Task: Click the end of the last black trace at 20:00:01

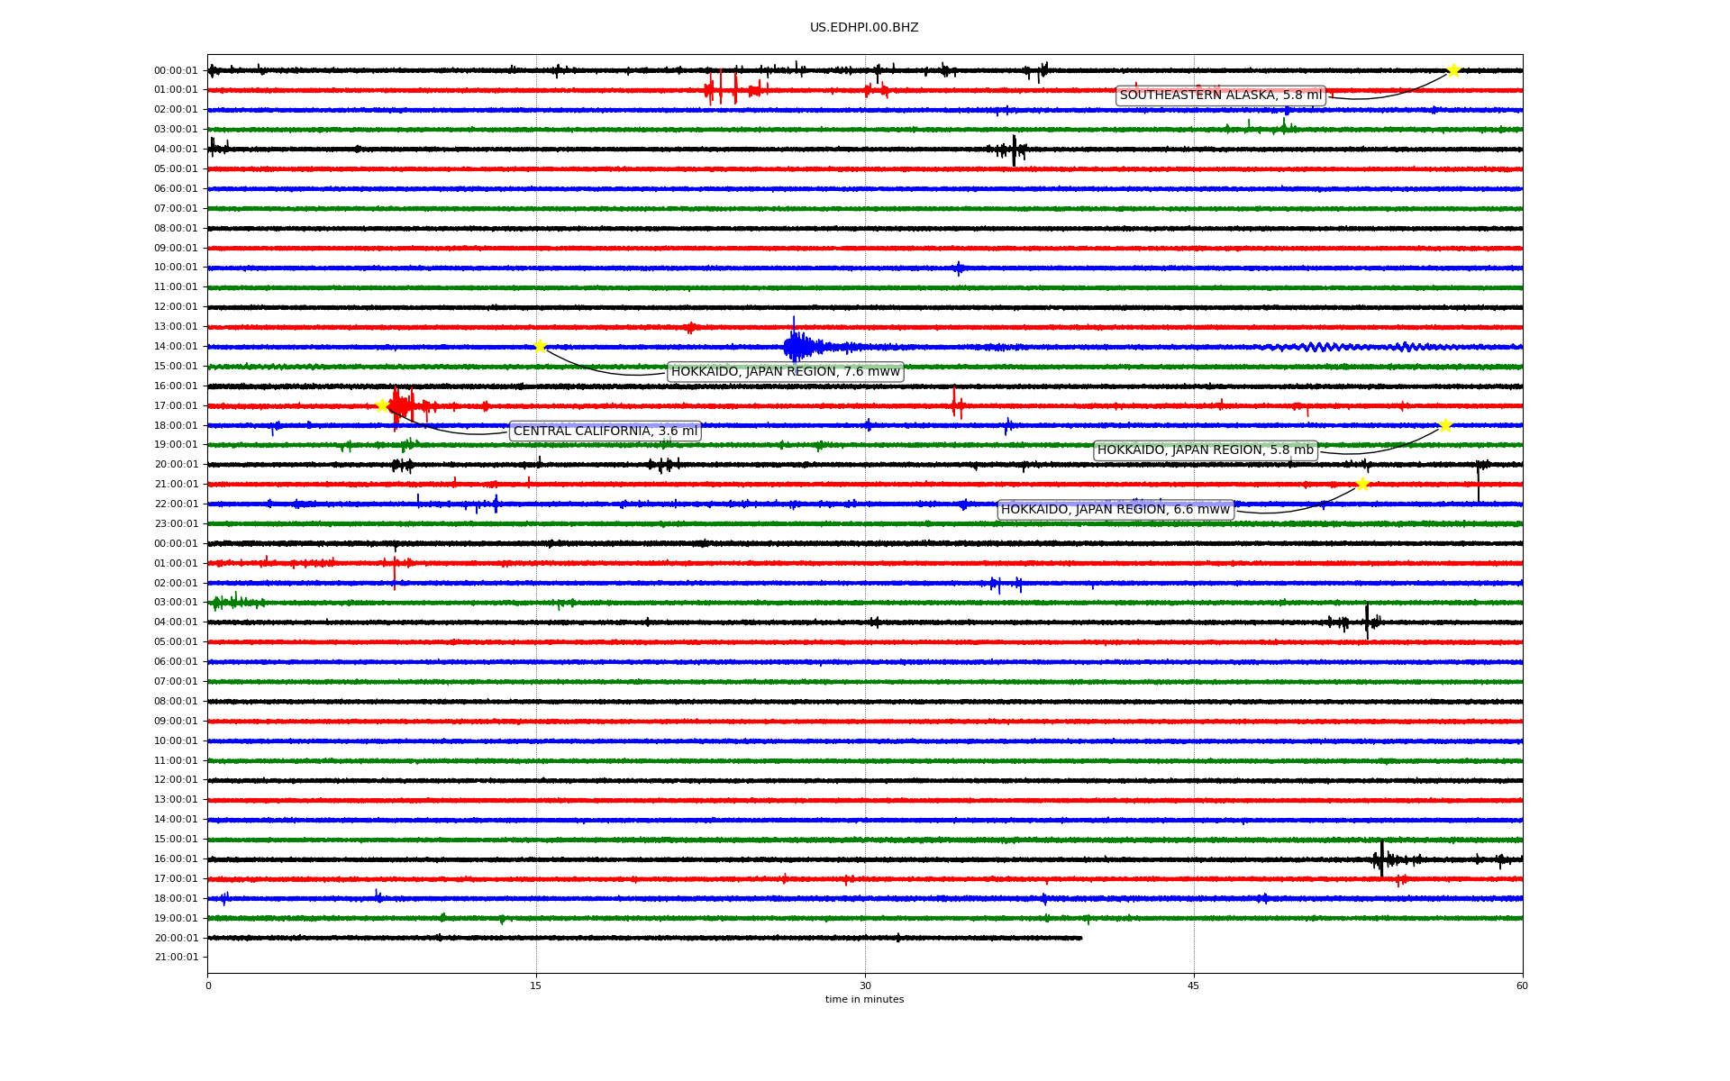Action: [x=1079, y=938]
